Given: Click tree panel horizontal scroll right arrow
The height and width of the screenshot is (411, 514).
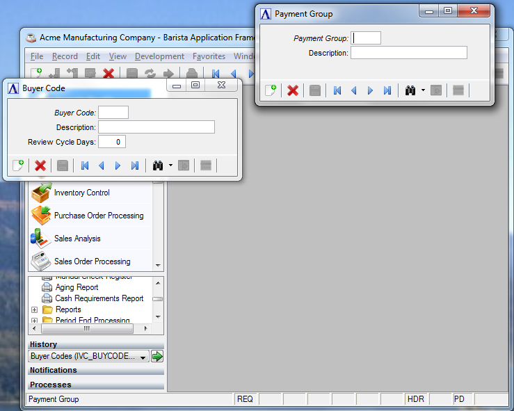Looking at the screenshot, I should tap(145, 328).
